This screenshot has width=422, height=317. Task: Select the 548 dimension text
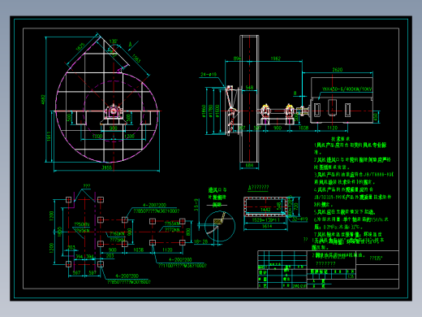[249, 88]
